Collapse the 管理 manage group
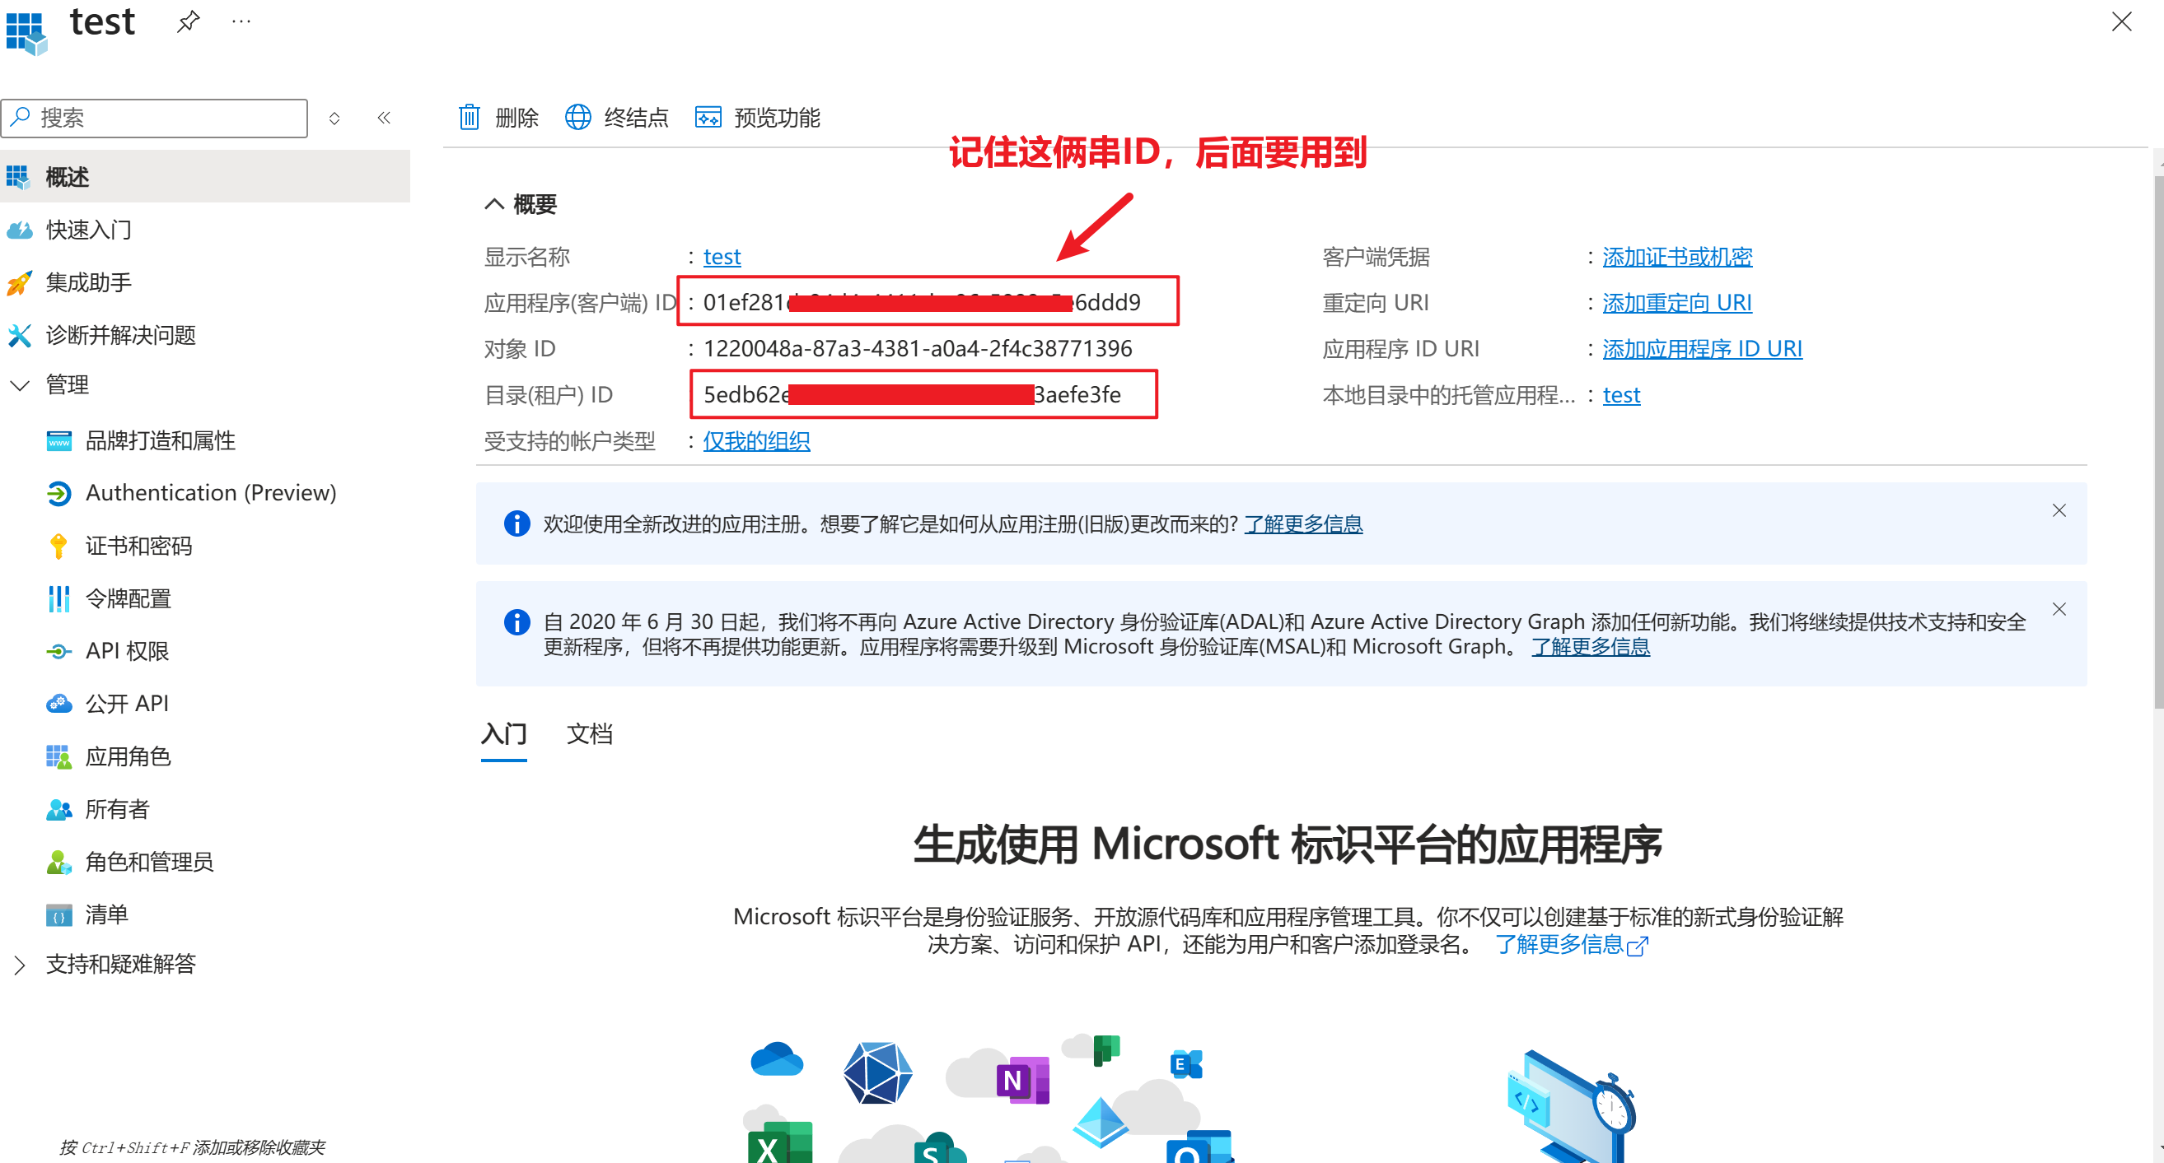The image size is (2164, 1163). (20, 385)
